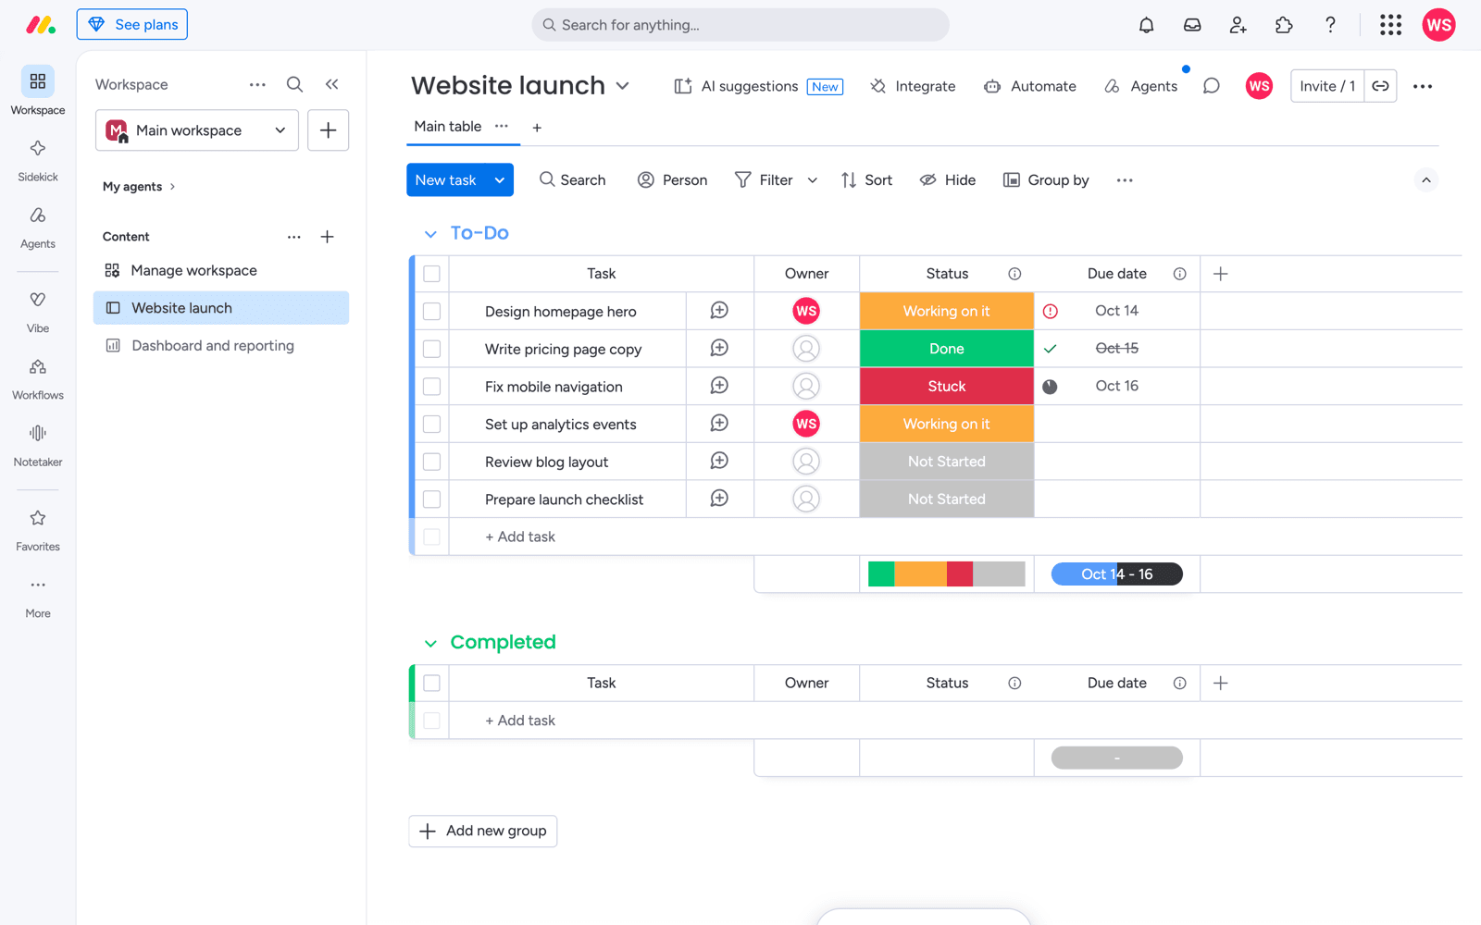Copy board link icon beside Invite
Screen dimensions: 1481x925
1380,86
